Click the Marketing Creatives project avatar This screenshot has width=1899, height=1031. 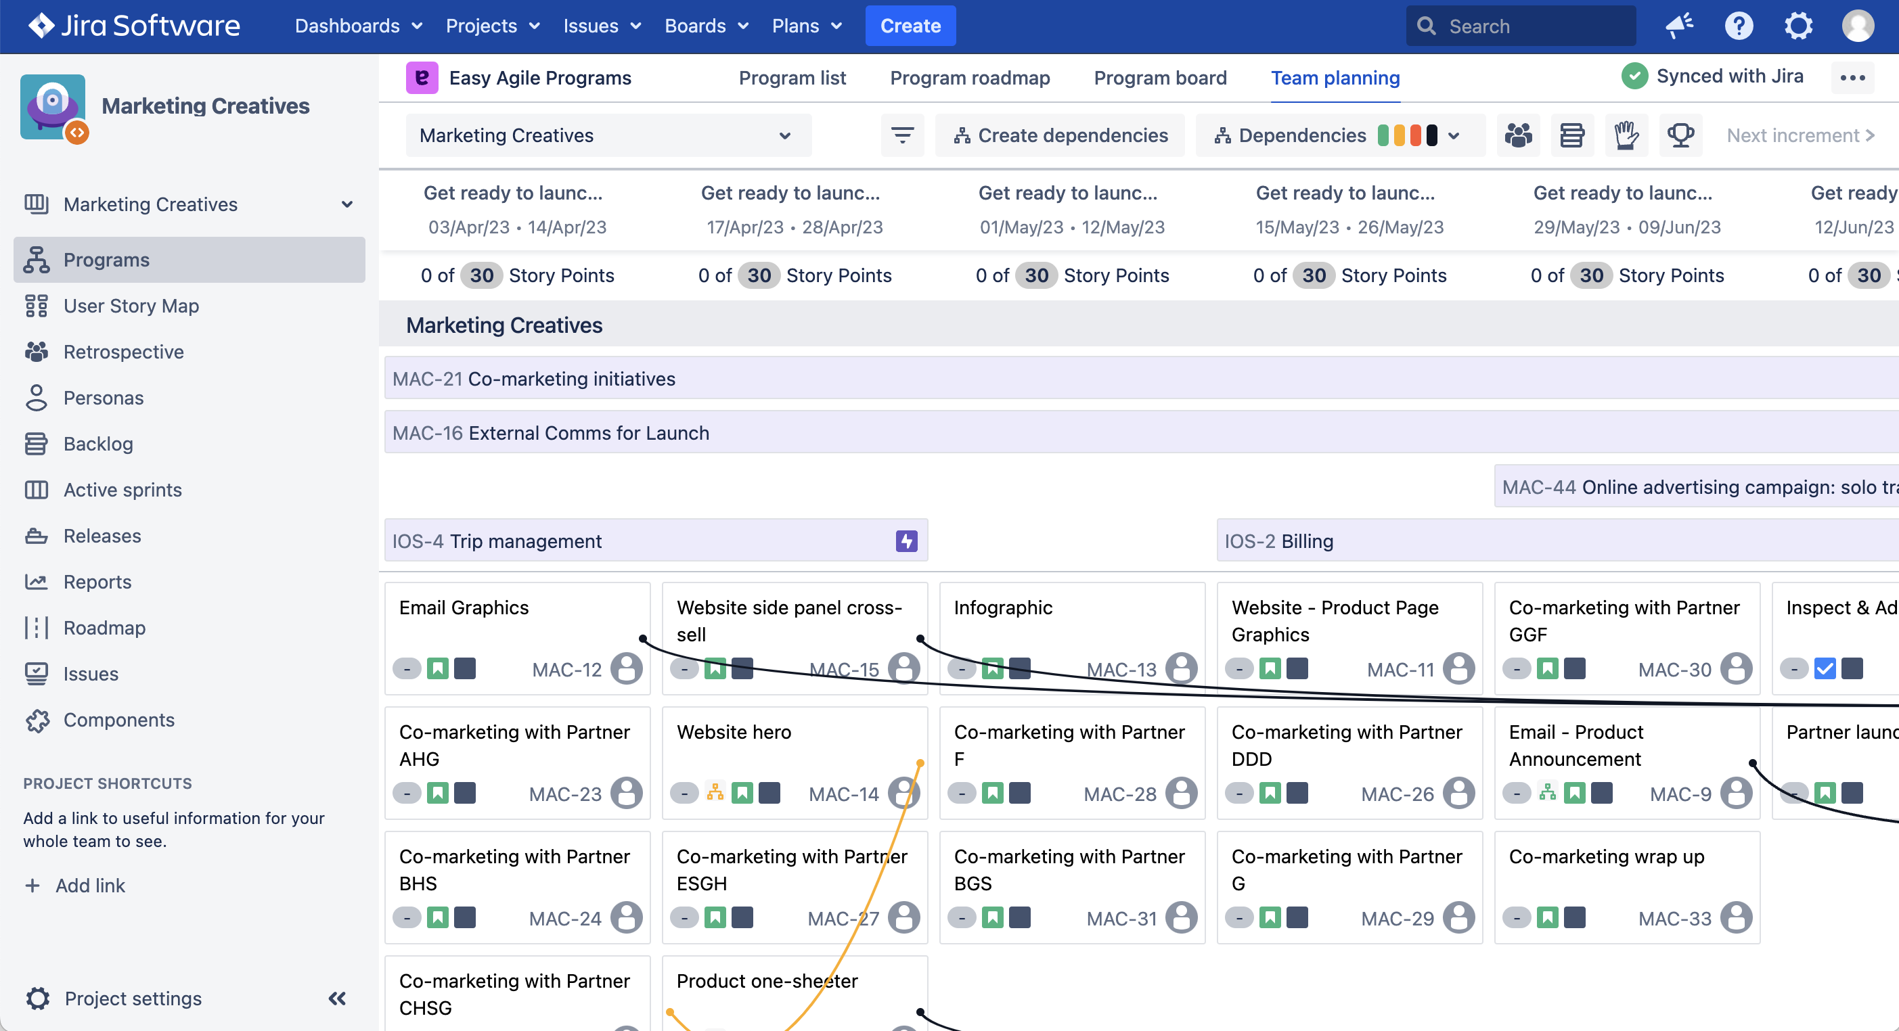click(53, 107)
